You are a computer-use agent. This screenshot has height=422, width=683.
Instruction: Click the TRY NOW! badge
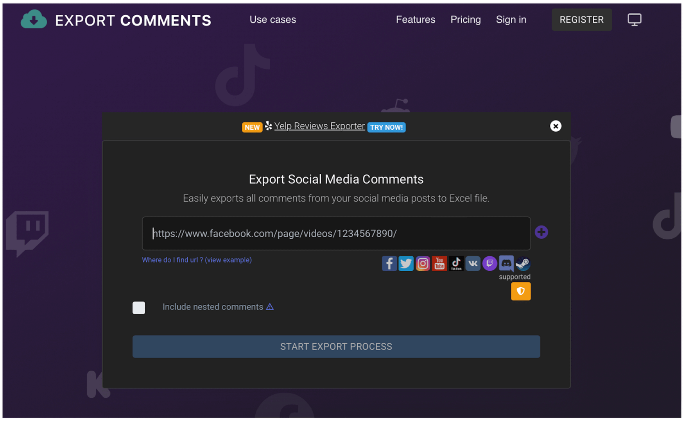386,127
